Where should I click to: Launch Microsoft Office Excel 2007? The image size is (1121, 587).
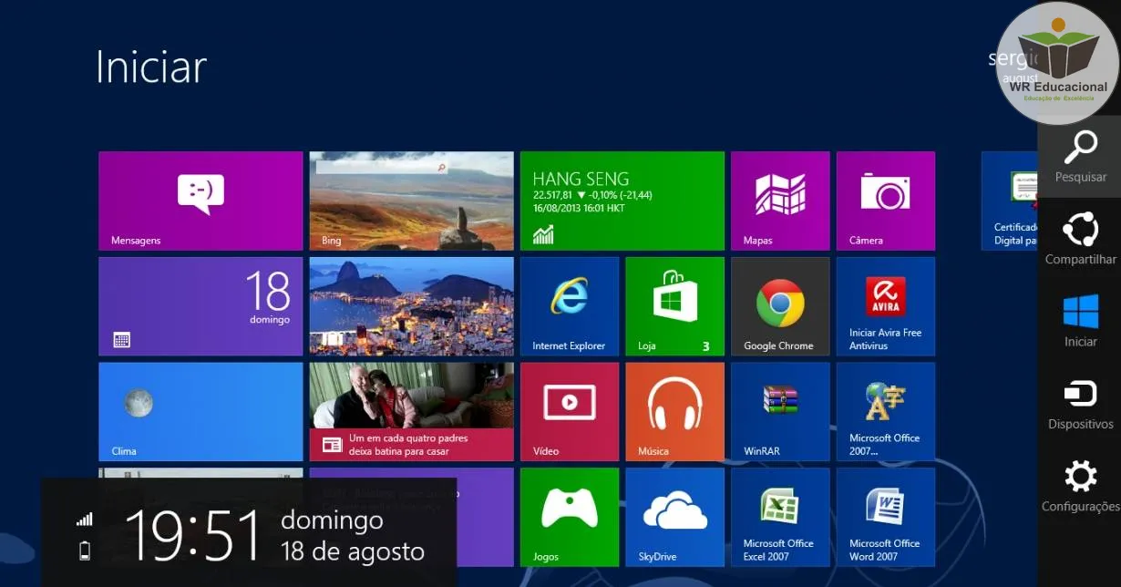click(780, 517)
